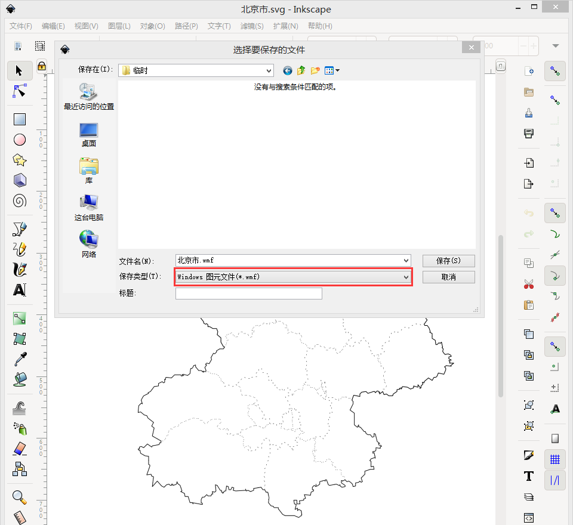Select the Eraser tool

19,449
